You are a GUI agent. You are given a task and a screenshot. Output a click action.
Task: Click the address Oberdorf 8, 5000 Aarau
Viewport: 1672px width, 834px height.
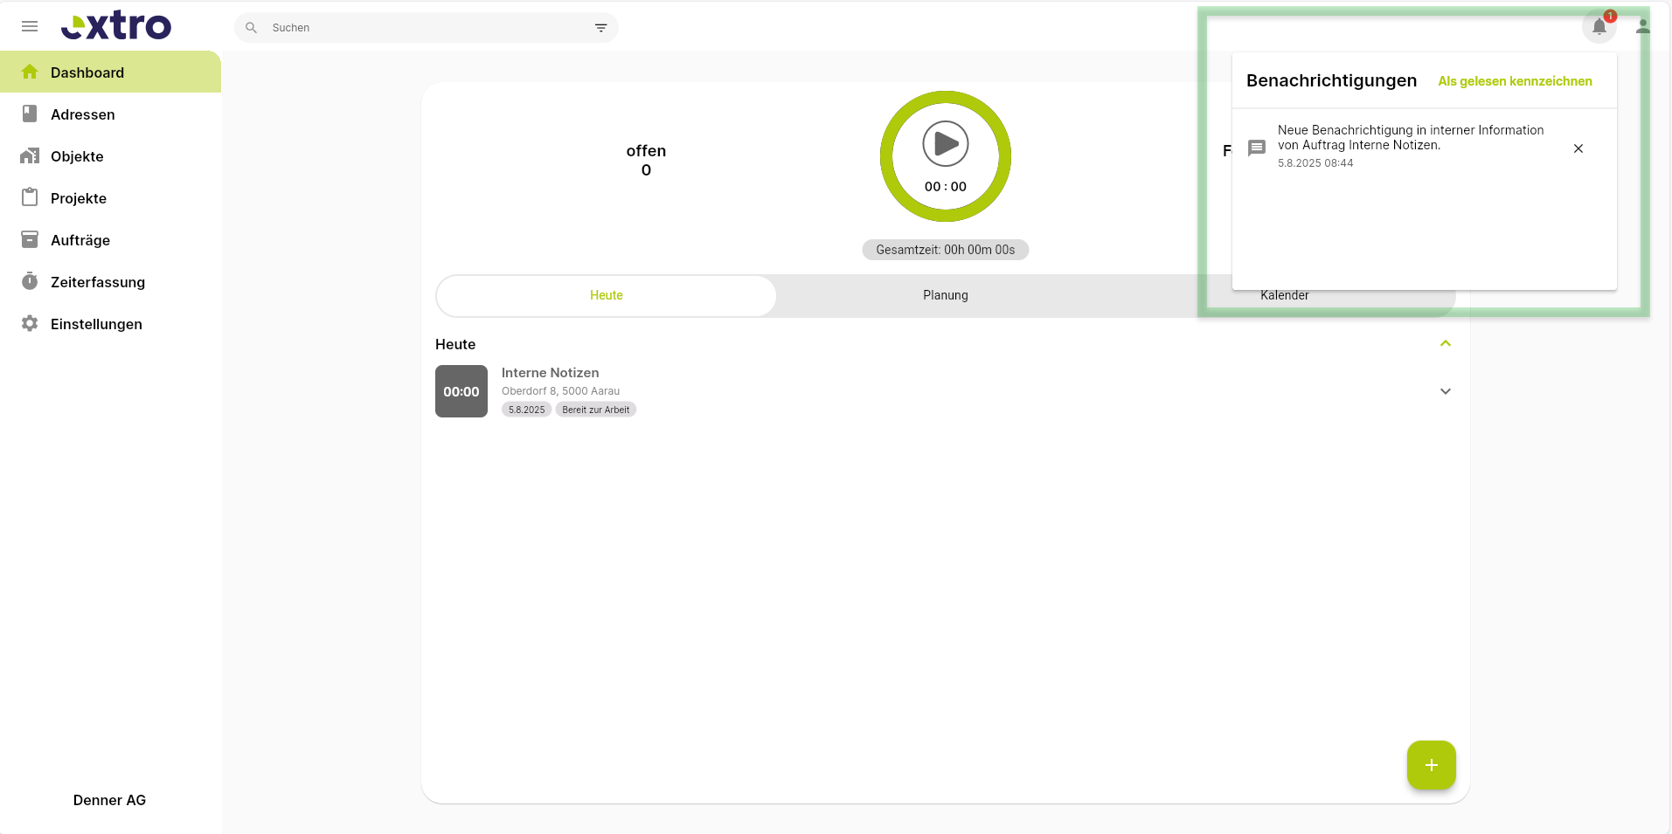point(560,391)
